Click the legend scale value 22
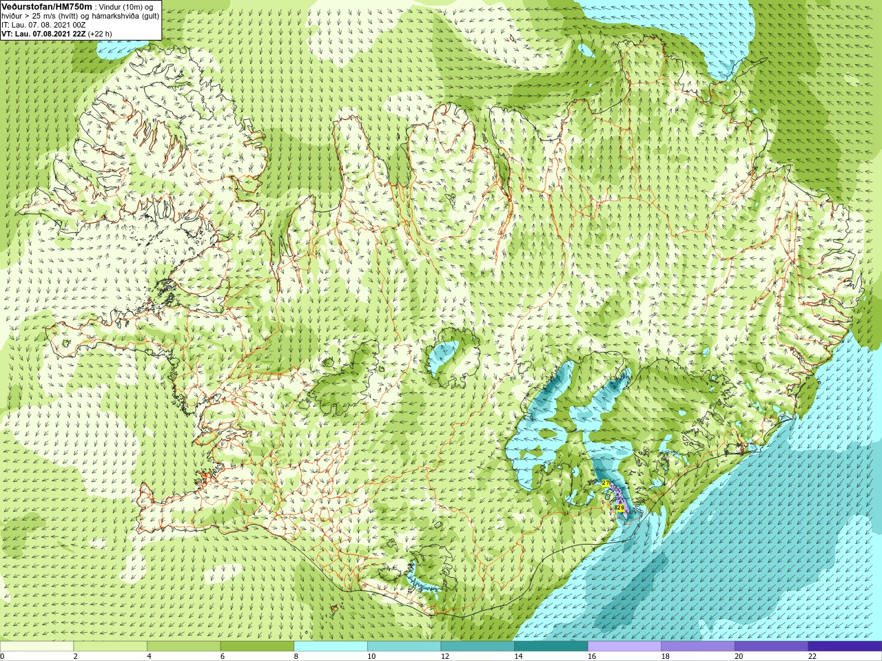The image size is (882, 661). coord(812,656)
